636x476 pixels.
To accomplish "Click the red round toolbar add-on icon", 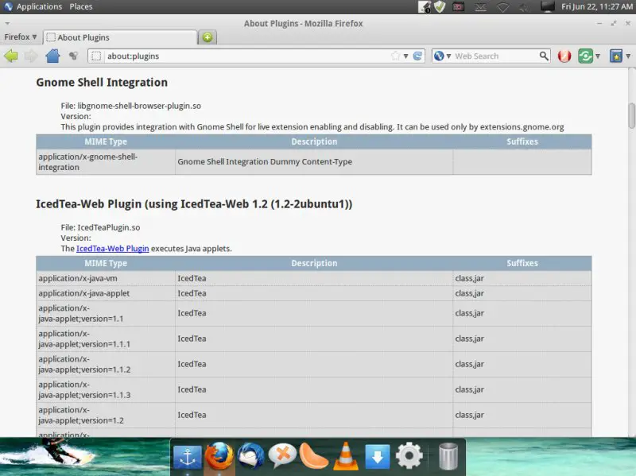I will [564, 56].
